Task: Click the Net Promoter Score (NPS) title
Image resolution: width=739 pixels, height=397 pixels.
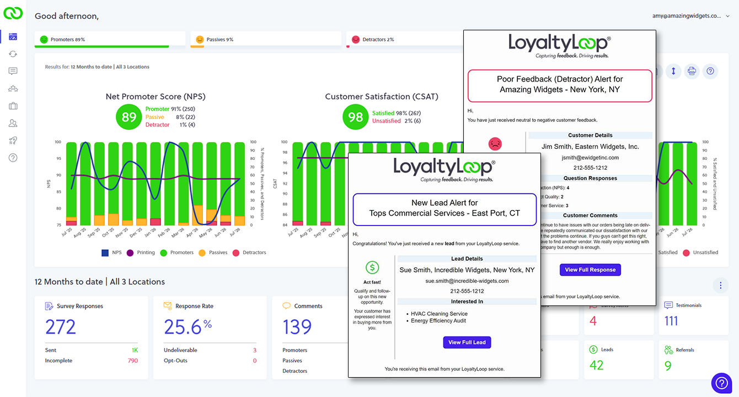Action: pyautogui.click(x=156, y=96)
